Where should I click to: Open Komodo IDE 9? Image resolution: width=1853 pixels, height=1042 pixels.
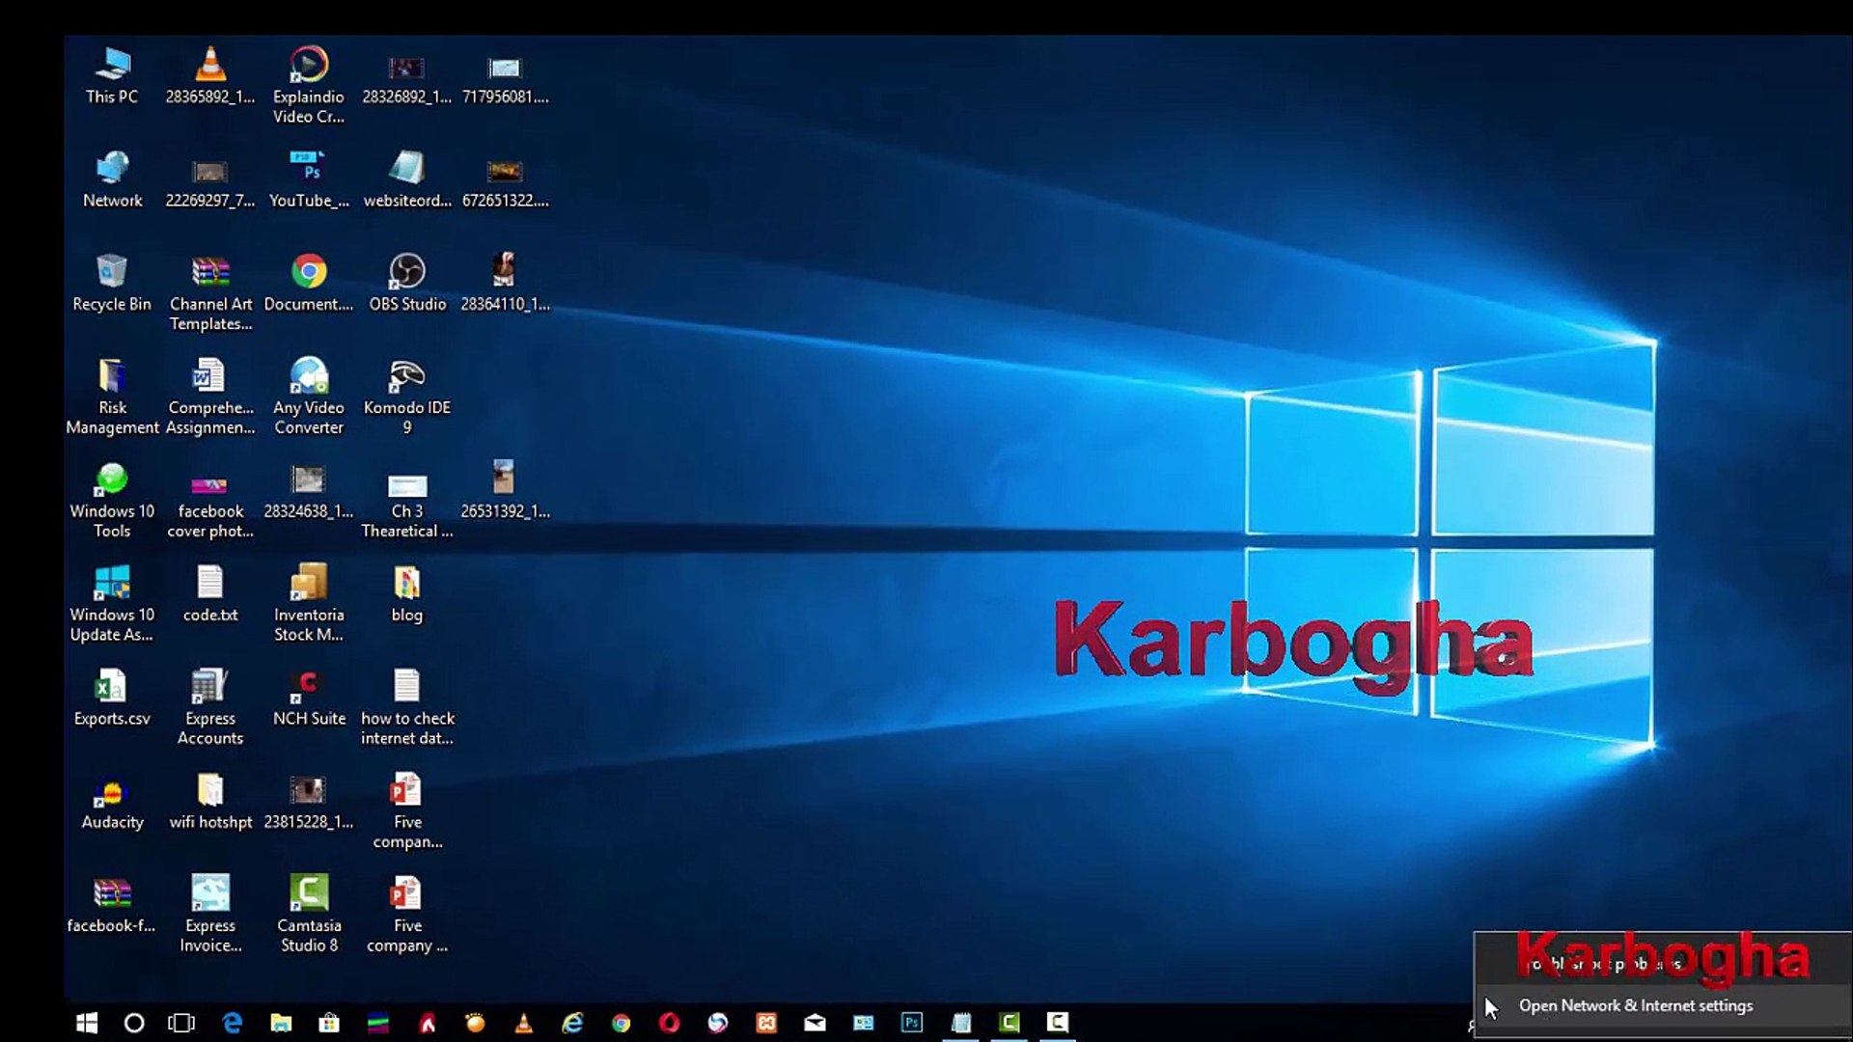[407, 376]
